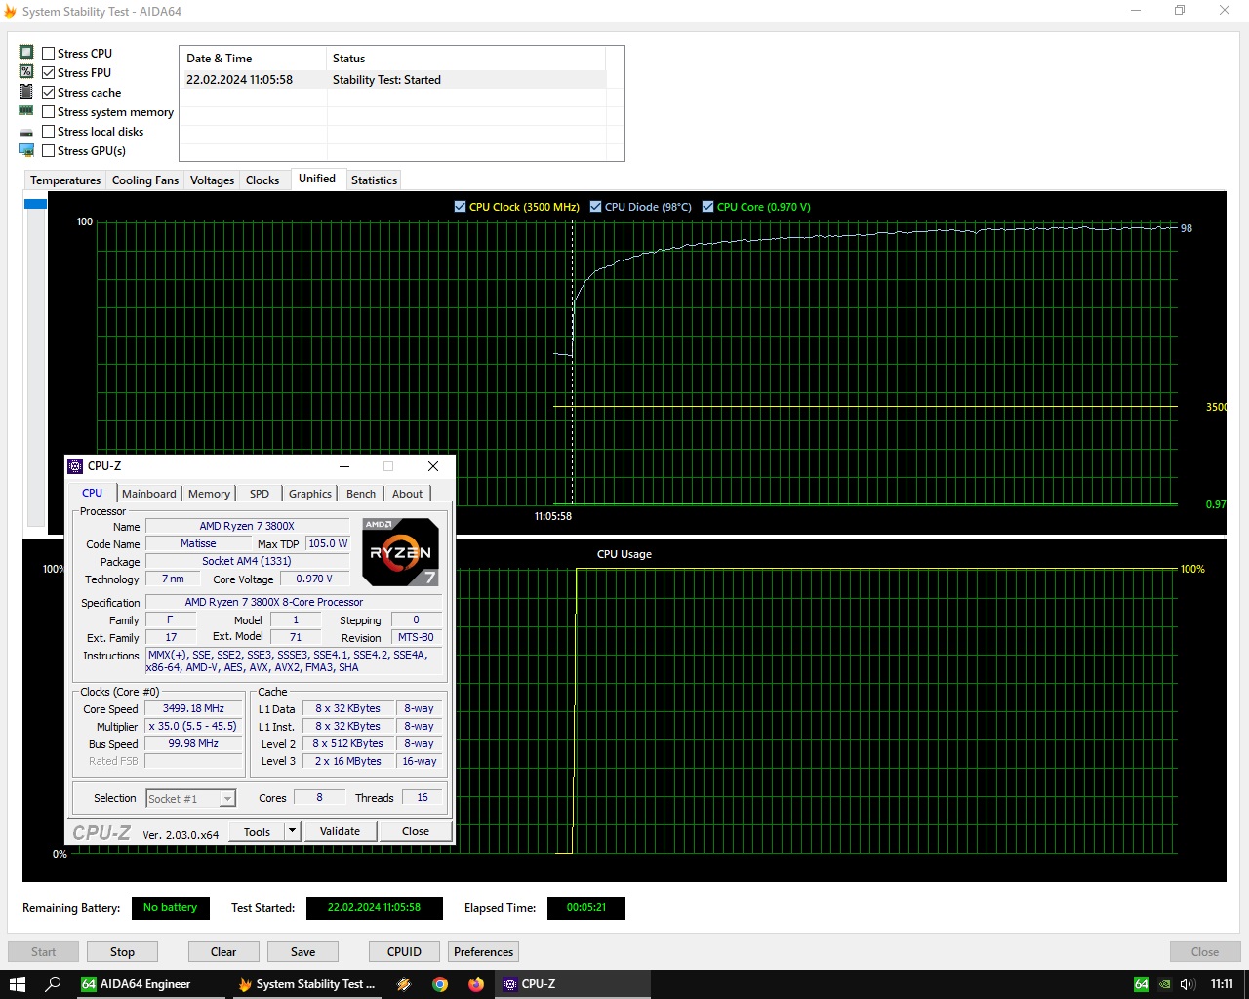Switch to the Clocks tab
The image size is (1249, 999).
point(262,180)
